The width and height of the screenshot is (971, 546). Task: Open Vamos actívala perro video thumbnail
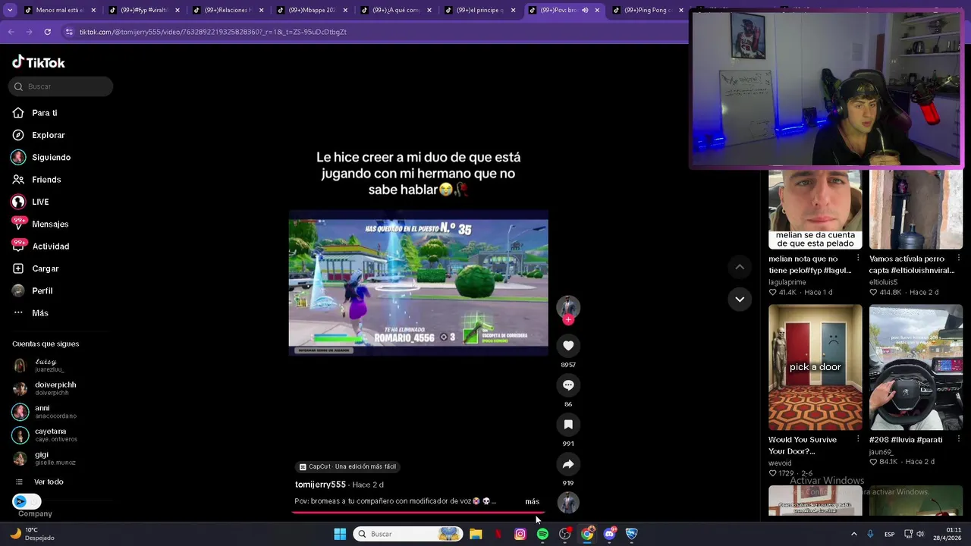click(916, 209)
